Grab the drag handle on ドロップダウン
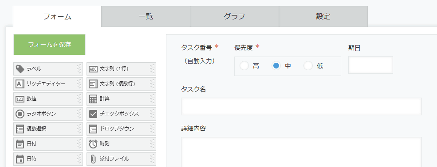Screen dimensions: 437x167 point(152,129)
